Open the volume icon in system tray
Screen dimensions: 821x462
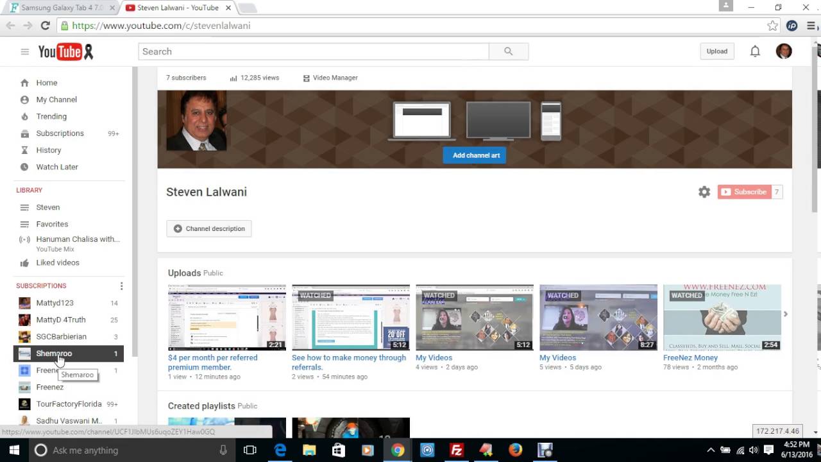[x=754, y=450]
